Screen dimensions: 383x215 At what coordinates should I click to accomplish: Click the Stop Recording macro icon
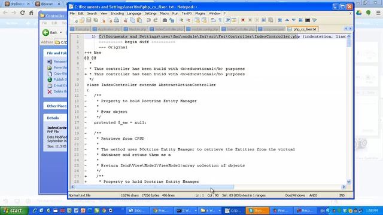250,20
